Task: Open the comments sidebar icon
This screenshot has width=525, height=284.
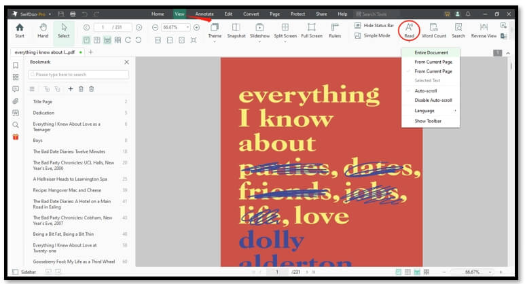Action: point(16,89)
